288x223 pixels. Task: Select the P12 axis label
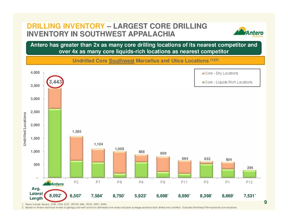tap(249, 182)
